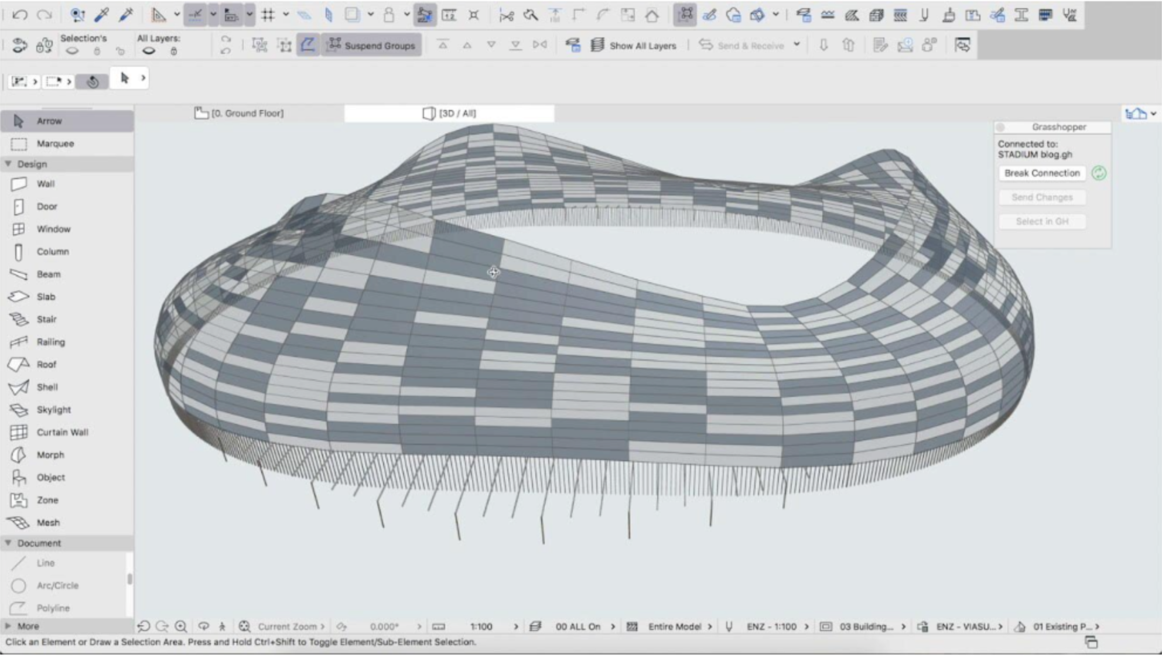The height and width of the screenshot is (658, 1162).
Task: Click the undo arrow icon
Action: [20, 15]
